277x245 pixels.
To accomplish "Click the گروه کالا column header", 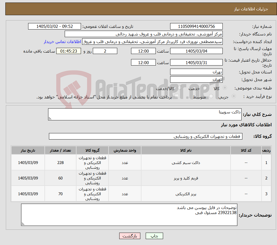I will click(x=93, y=150).
